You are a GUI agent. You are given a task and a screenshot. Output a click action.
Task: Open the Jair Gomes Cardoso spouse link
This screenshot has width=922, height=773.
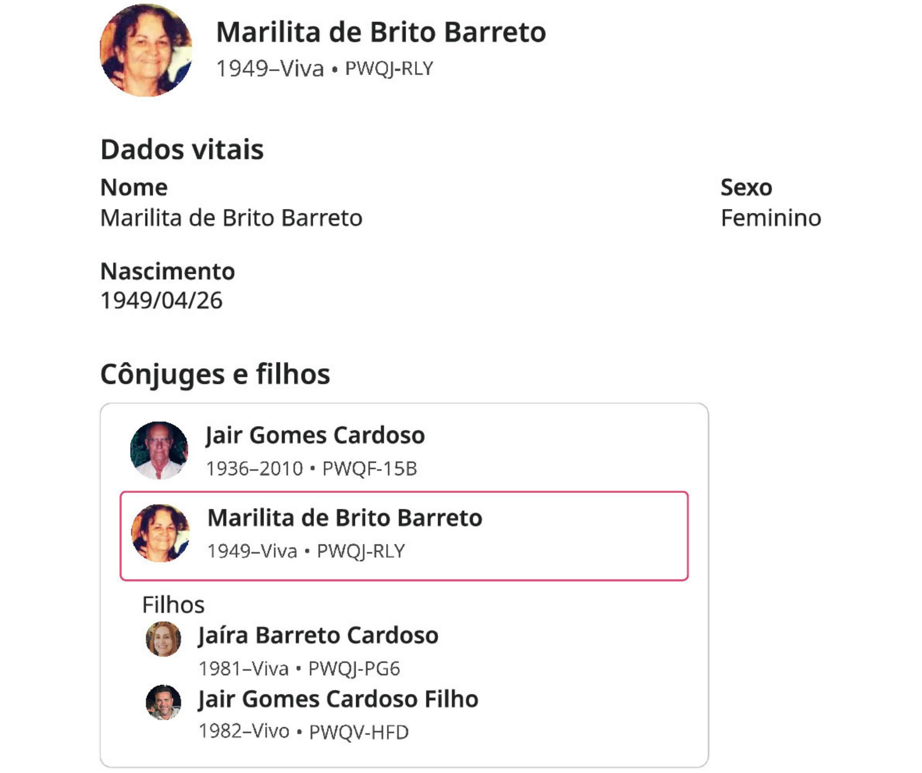315,435
